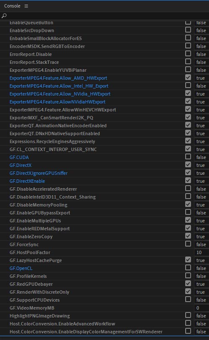
Task: Click the 'false' value for ErrorReport.Disable
Action: click(201, 54)
